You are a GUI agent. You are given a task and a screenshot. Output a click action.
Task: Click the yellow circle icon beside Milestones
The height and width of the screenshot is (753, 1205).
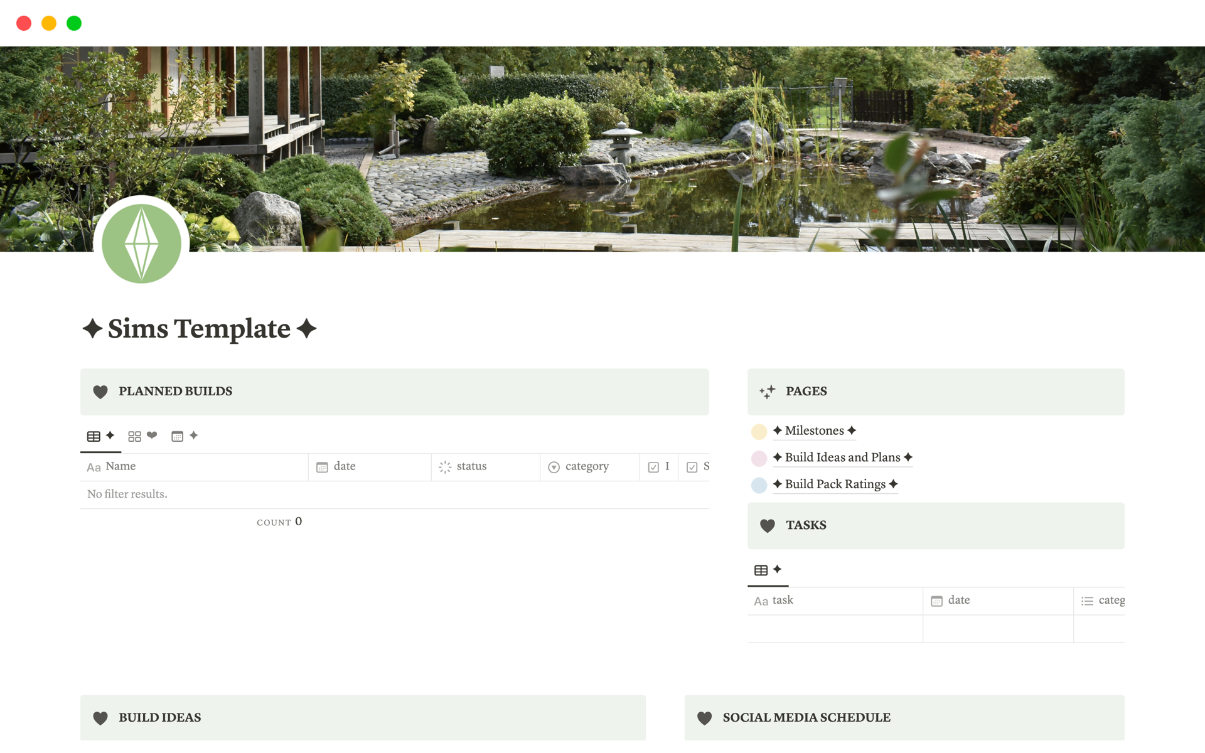(x=761, y=430)
